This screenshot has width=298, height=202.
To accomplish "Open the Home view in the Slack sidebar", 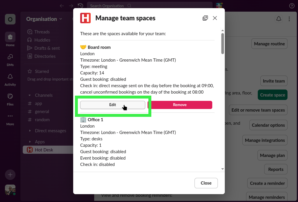I will (10, 39).
